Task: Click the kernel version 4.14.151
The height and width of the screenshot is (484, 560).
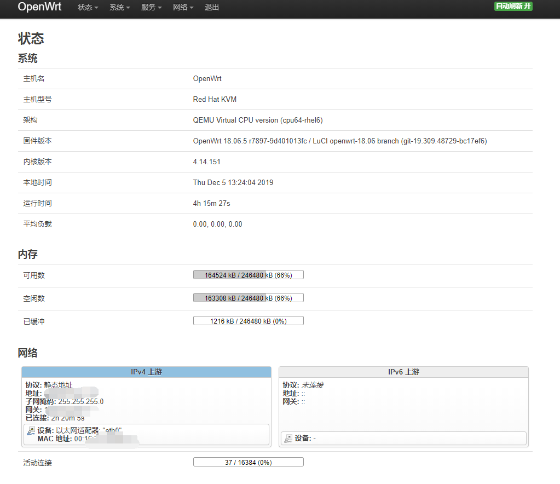Action: click(x=207, y=162)
